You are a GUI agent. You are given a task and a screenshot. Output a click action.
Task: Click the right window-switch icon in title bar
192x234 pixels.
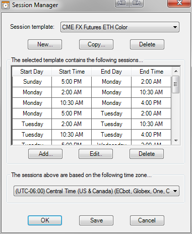pyautogui.click(x=136, y=3)
